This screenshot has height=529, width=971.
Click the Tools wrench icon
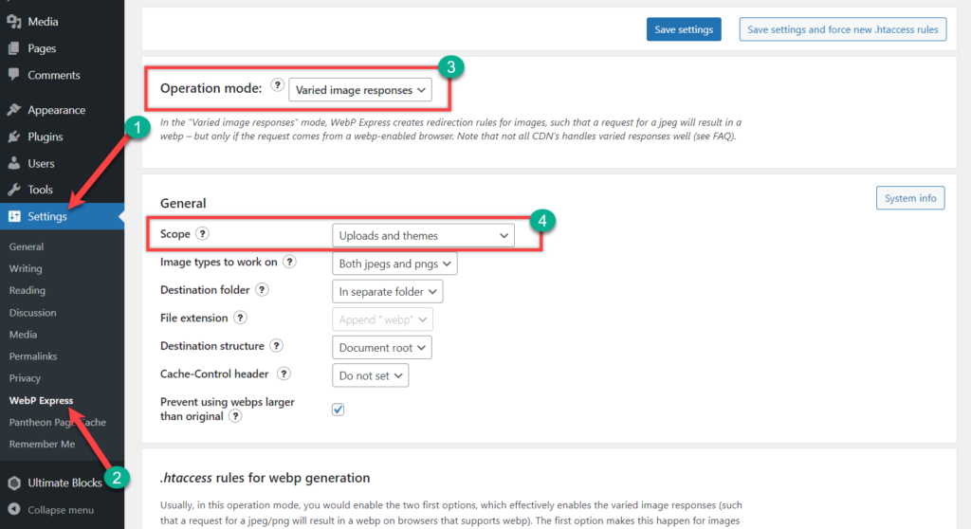coord(14,190)
